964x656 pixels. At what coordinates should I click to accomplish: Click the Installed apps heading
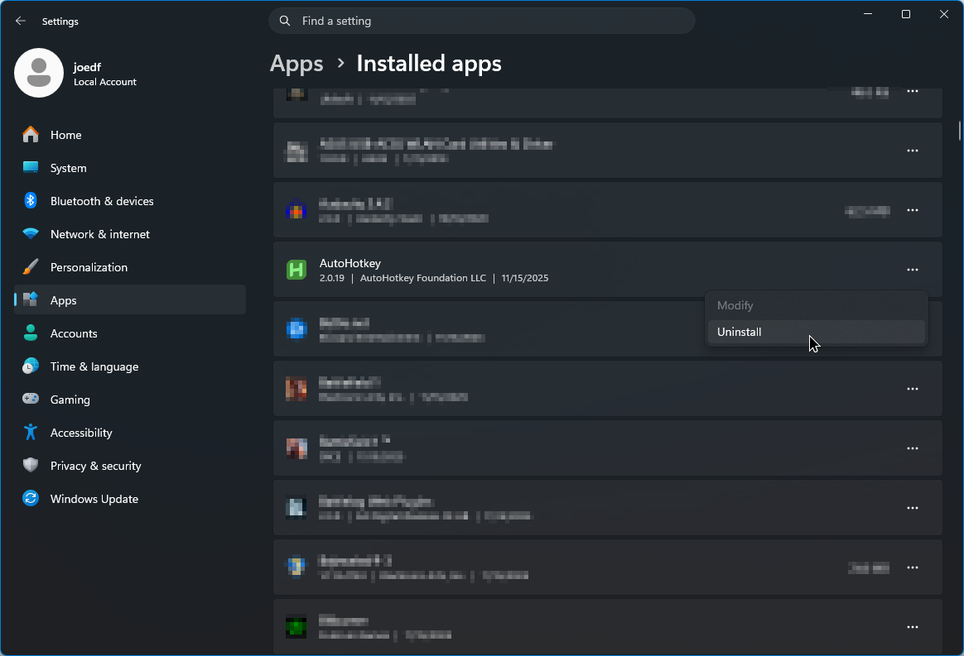429,64
